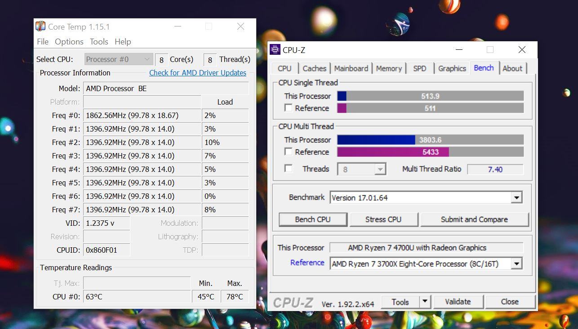
Task: Open the Reference processor dropdown
Action: 516,264
